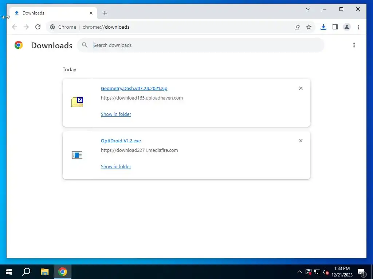Screen dimensions: 373x279
Task: Open Windows taskbar search
Action: 26,272
